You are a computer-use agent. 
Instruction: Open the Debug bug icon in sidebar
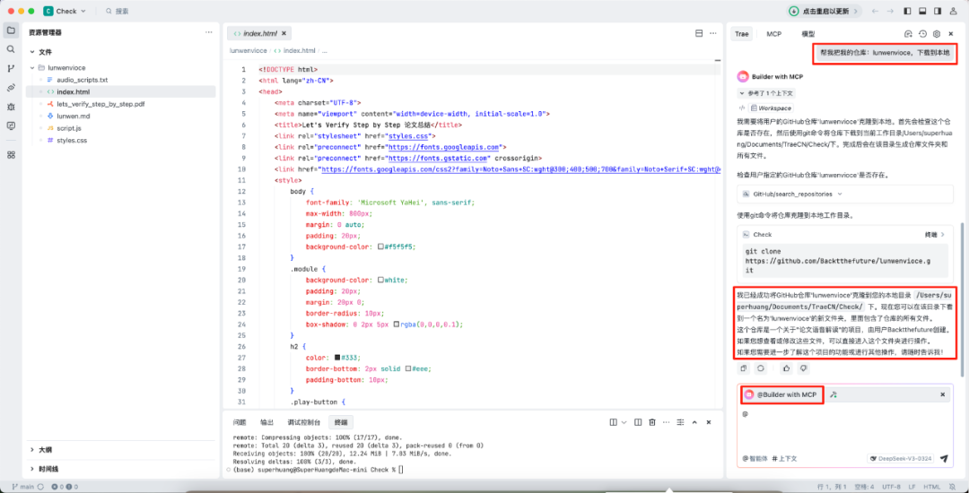coord(11,107)
